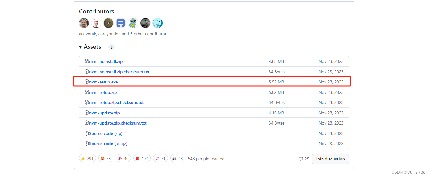Click package icon beside nvm-setup.exe
Screen dimensions: 430x177
click(87, 82)
